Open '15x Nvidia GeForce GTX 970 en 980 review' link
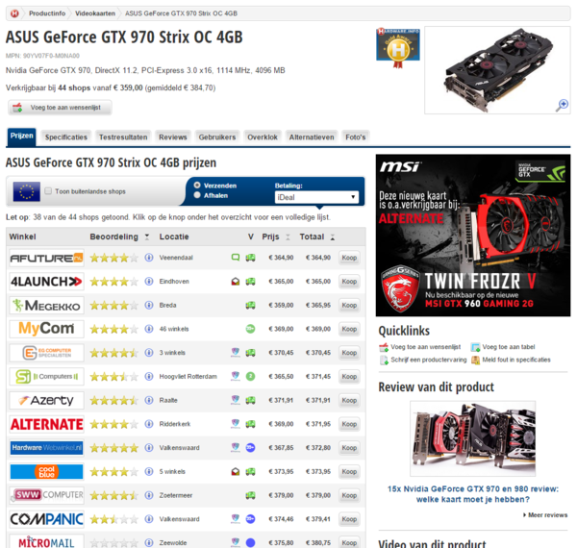 click(x=473, y=494)
